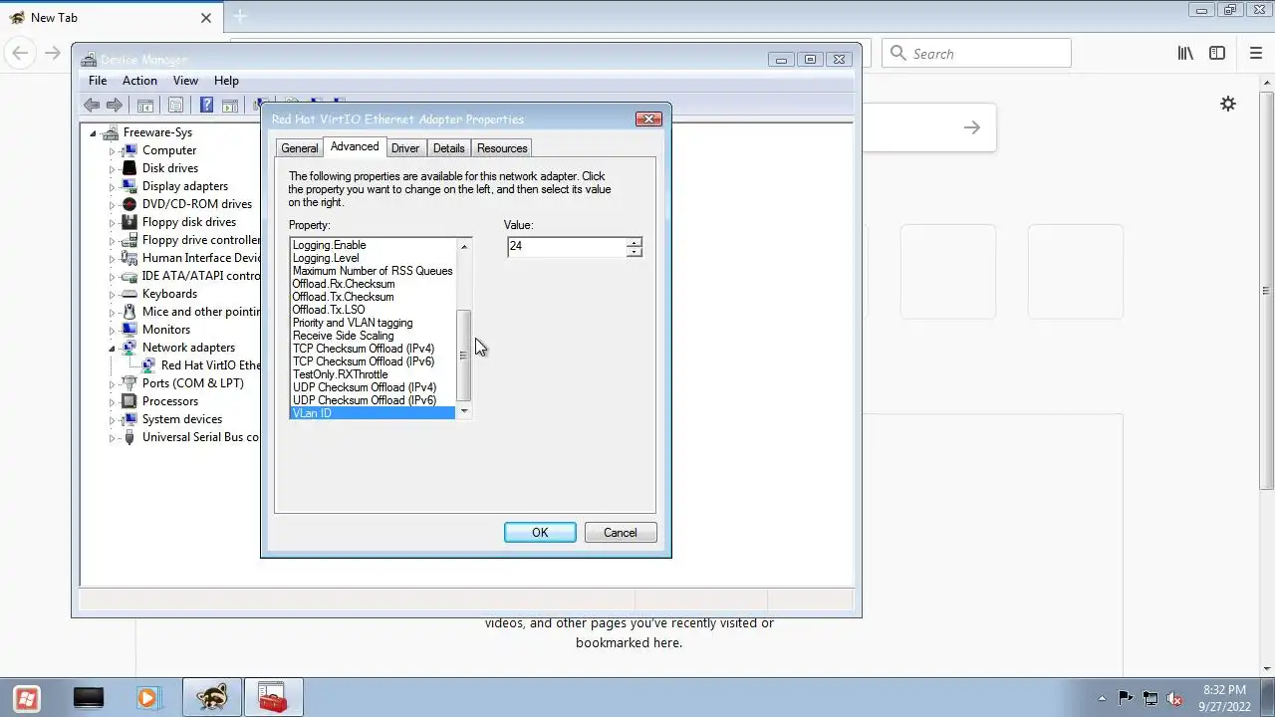
Task: Open the Action menu
Action: [x=139, y=81]
